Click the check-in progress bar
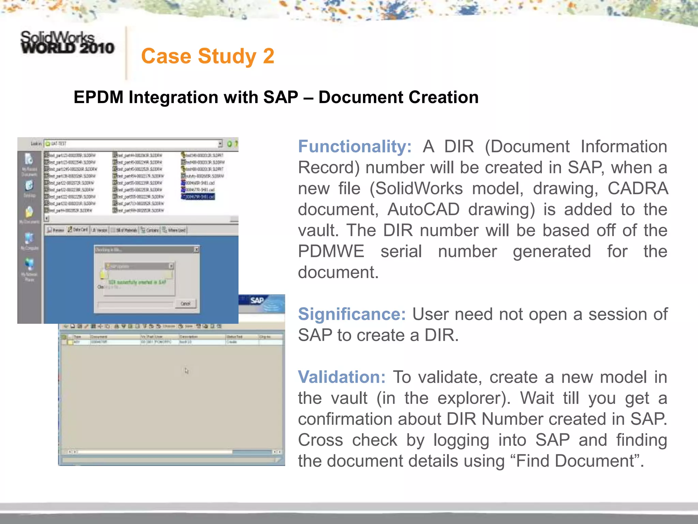Viewport: 698px width, 524px height. click(x=136, y=304)
